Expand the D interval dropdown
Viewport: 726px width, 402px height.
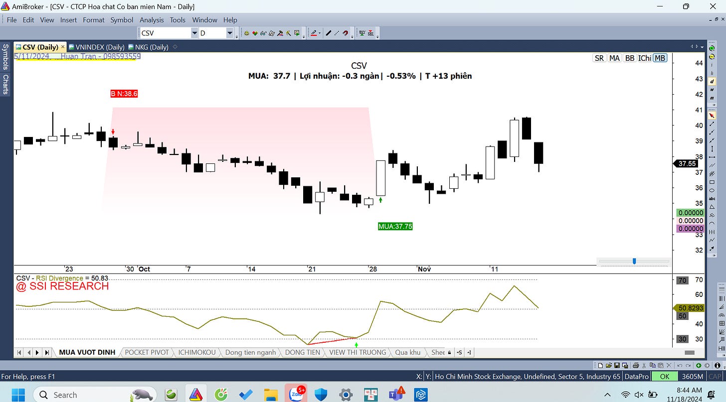[230, 33]
